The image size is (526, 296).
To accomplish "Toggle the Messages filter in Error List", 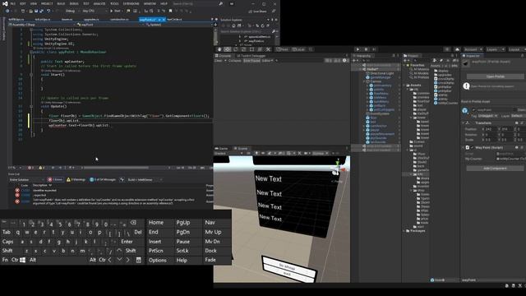I will click(103, 179).
